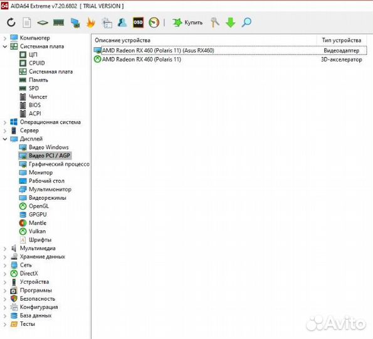373x339 pixels.
Task: Click the Refresh toolbar icon
Action: (x=11, y=23)
